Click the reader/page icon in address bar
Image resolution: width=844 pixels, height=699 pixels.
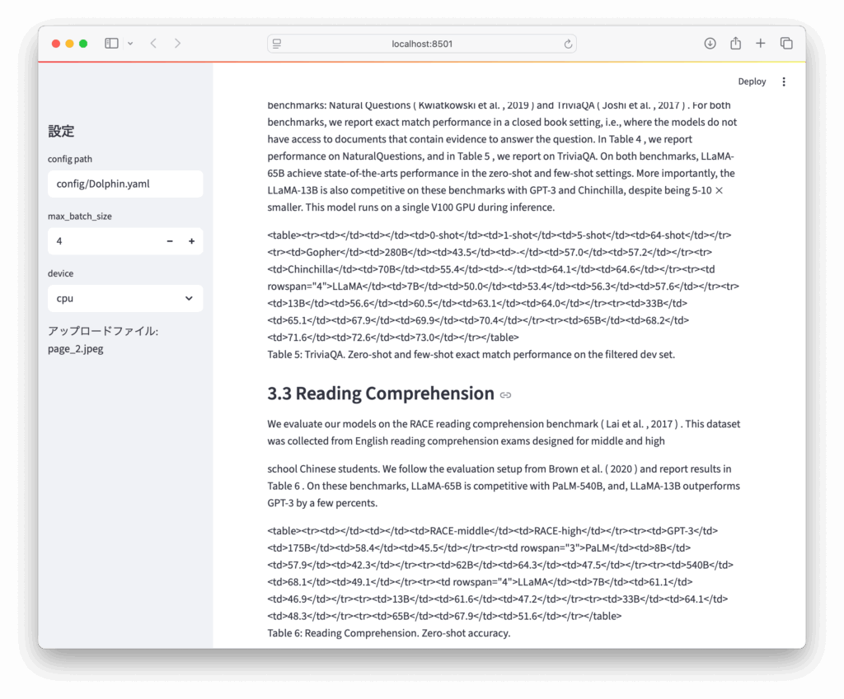coord(277,44)
